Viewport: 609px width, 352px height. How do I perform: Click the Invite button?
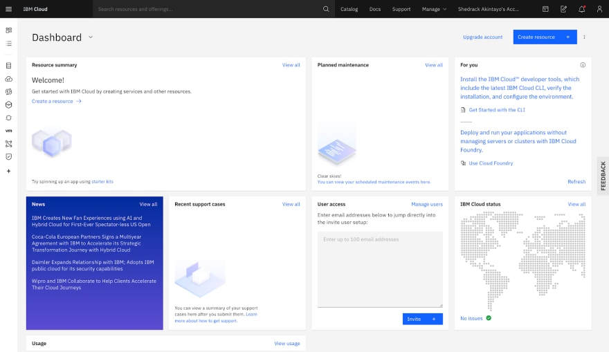tap(423, 319)
